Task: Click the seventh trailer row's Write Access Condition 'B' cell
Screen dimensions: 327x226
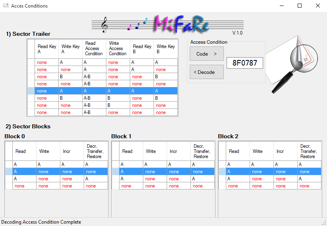Action: tap(118, 105)
